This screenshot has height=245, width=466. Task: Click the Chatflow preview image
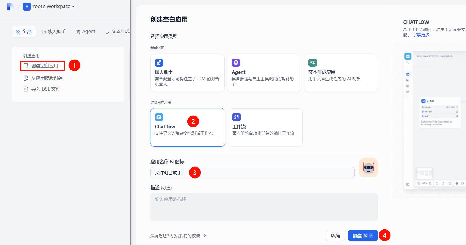435,120
